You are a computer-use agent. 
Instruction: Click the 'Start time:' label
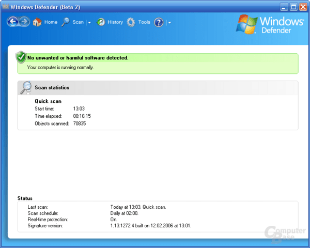click(x=44, y=109)
